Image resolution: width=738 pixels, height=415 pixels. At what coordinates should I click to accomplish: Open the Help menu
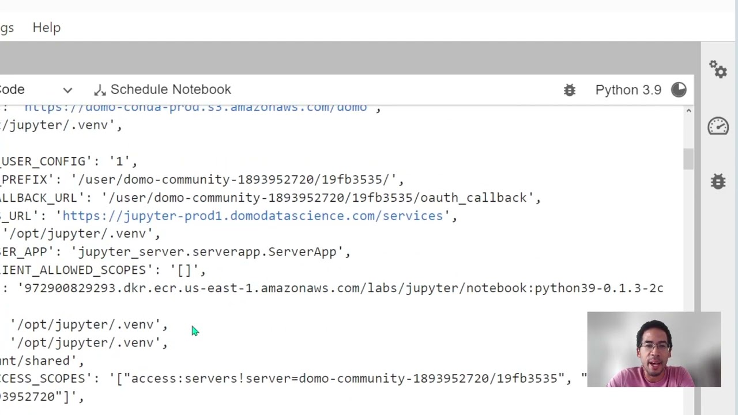[x=46, y=28]
